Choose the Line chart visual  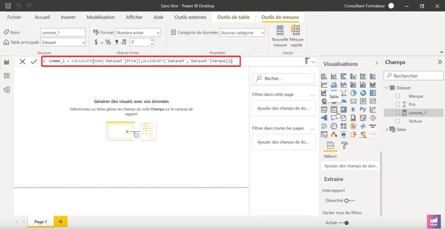324,85
